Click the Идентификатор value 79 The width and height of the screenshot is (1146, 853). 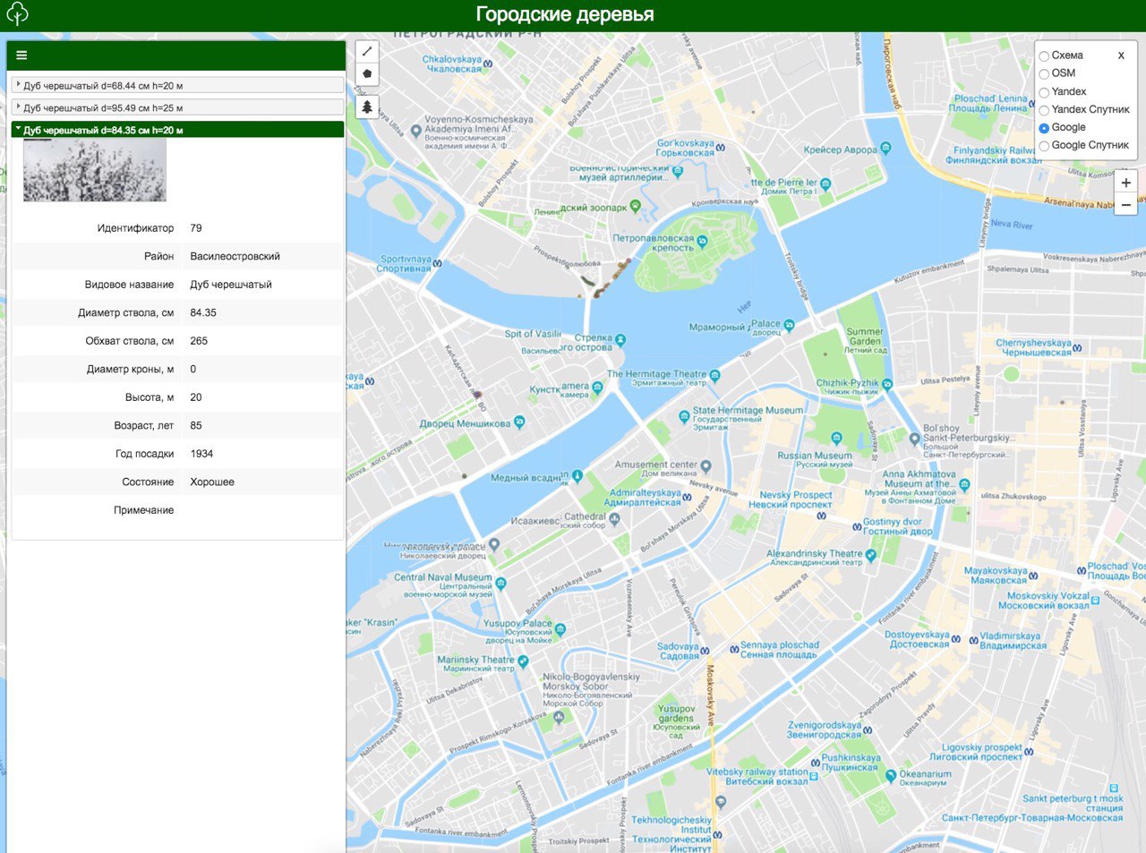[196, 228]
